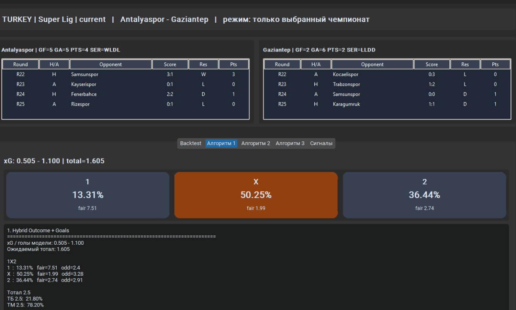Click H/A header in Gaziantep table
This screenshot has width=516, height=310.
(x=316, y=64)
